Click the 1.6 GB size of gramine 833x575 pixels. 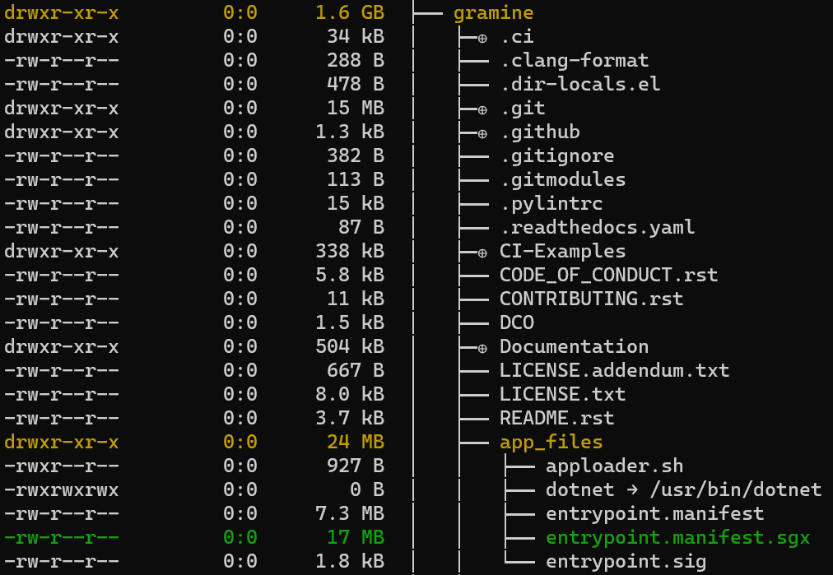(347, 12)
